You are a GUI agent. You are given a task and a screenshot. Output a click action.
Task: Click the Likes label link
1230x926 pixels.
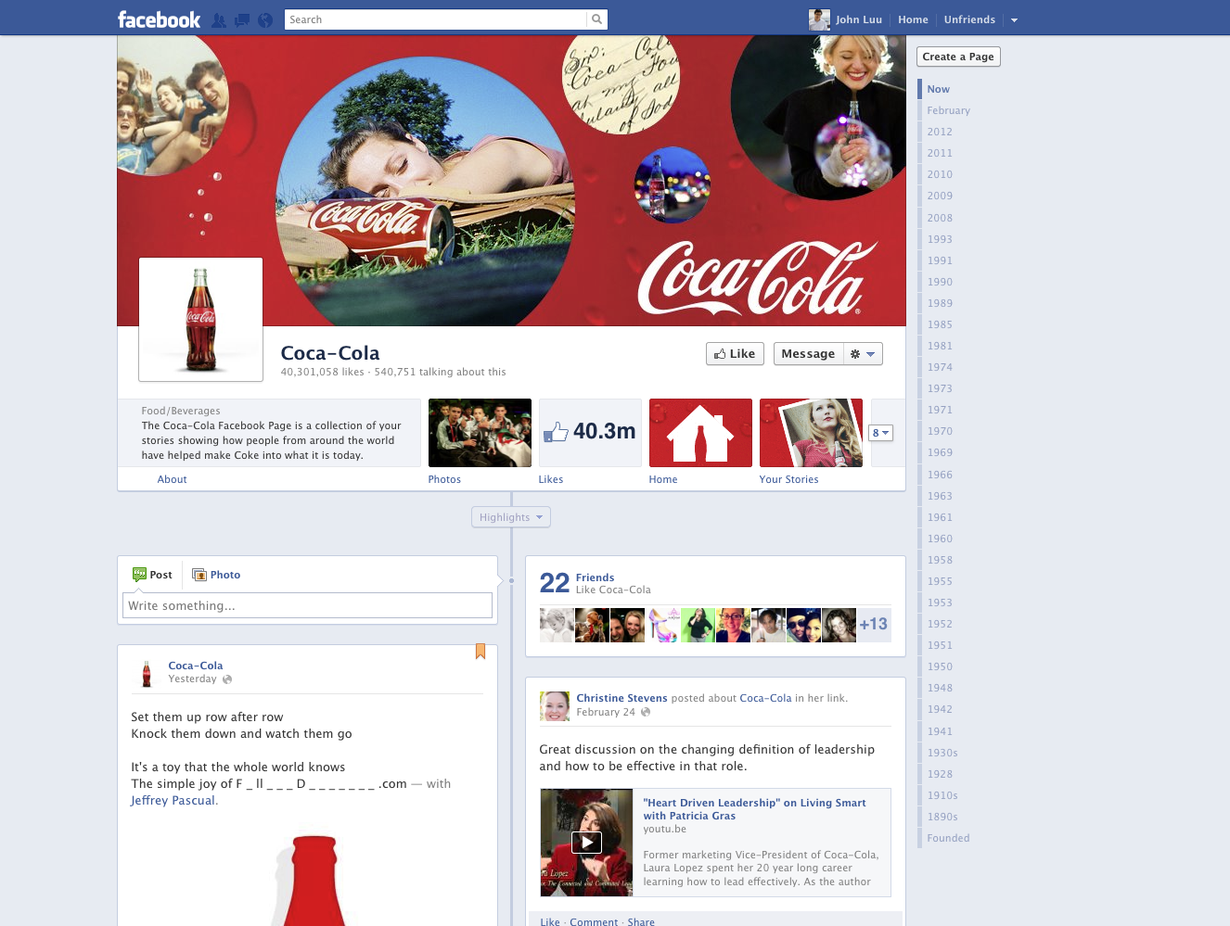coord(551,479)
